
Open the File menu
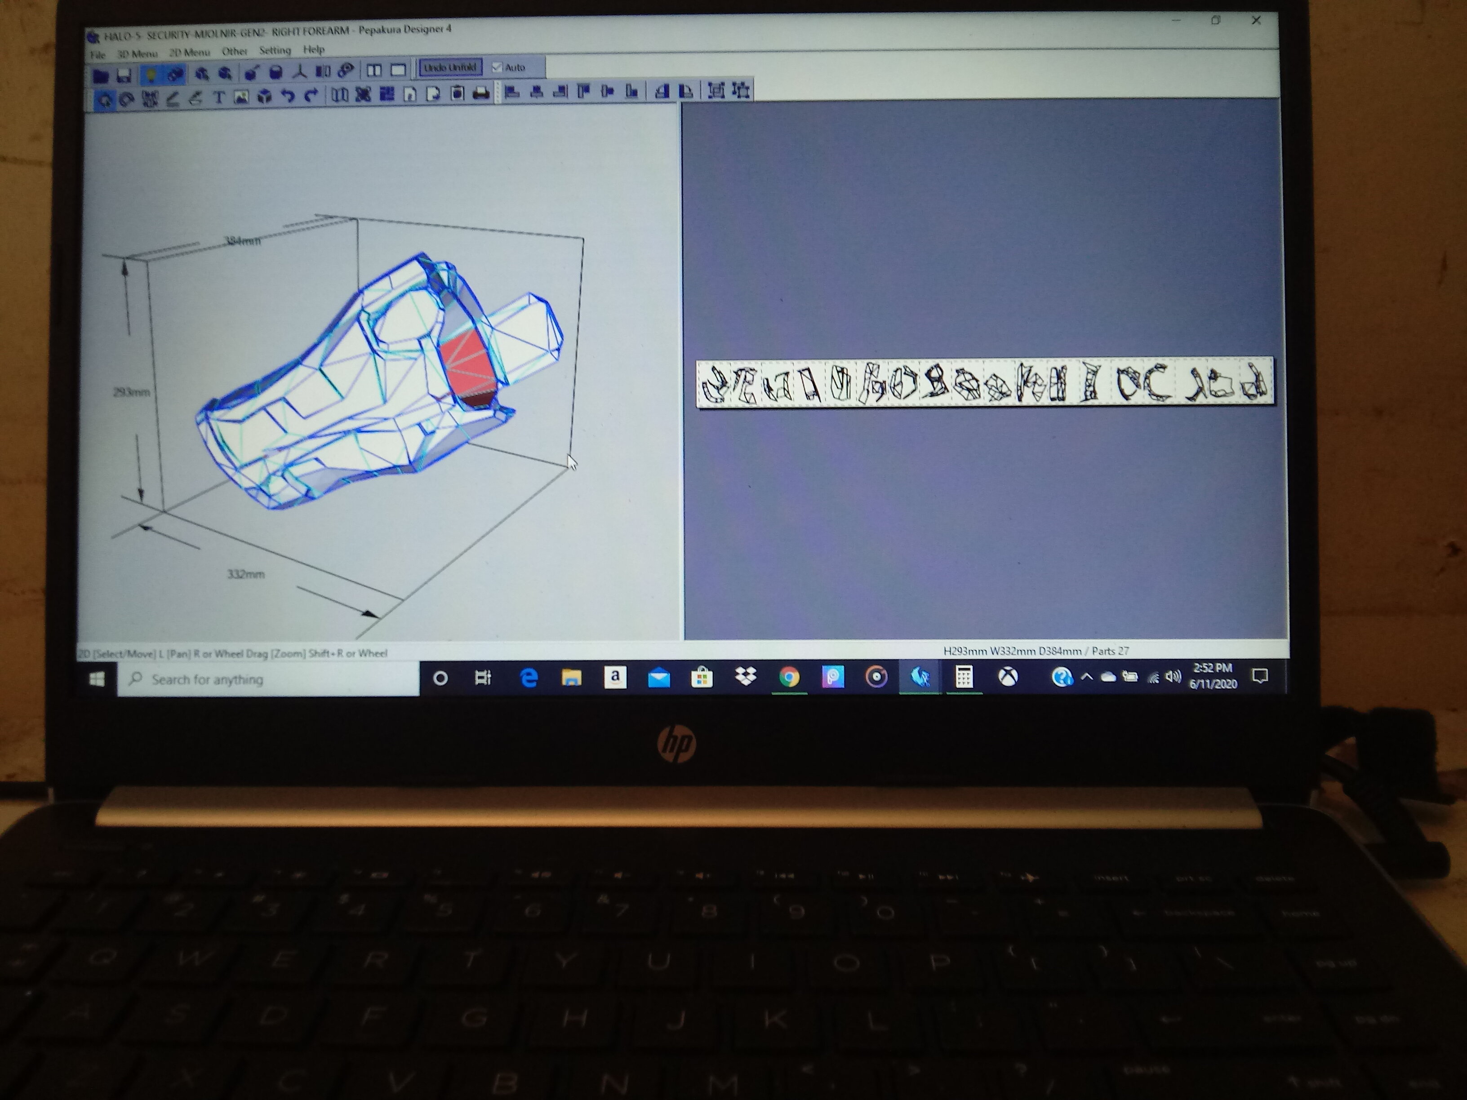tap(98, 55)
